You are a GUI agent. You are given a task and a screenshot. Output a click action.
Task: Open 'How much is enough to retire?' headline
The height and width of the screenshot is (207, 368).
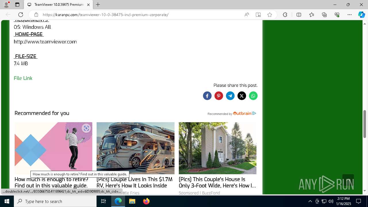coord(51,183)
